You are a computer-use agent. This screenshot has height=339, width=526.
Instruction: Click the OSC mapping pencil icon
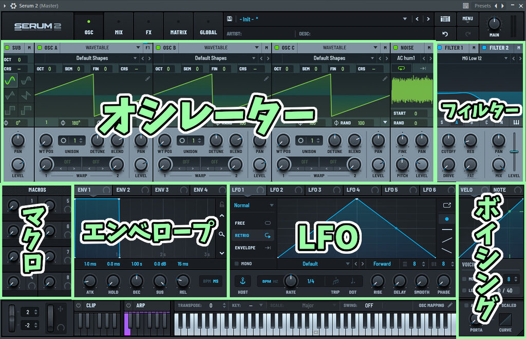point(450,305)
